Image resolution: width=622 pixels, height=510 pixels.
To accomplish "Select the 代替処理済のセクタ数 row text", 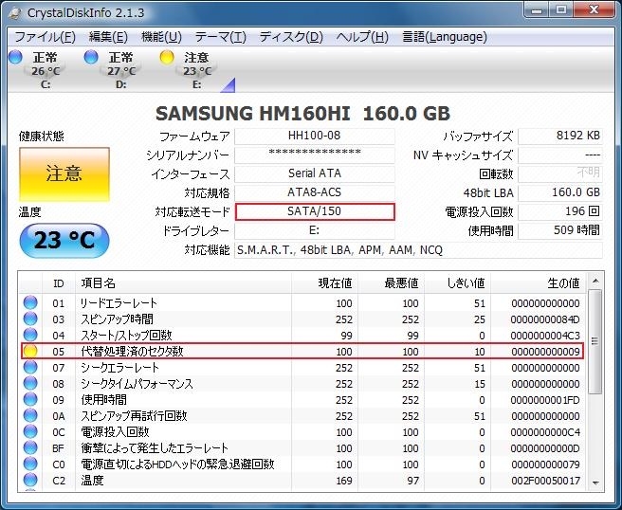I will click(132, 352).
